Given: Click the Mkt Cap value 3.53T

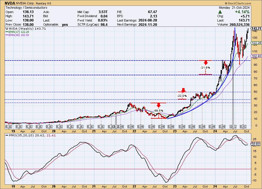Looking at the screenshot, I should click(103, 12).
